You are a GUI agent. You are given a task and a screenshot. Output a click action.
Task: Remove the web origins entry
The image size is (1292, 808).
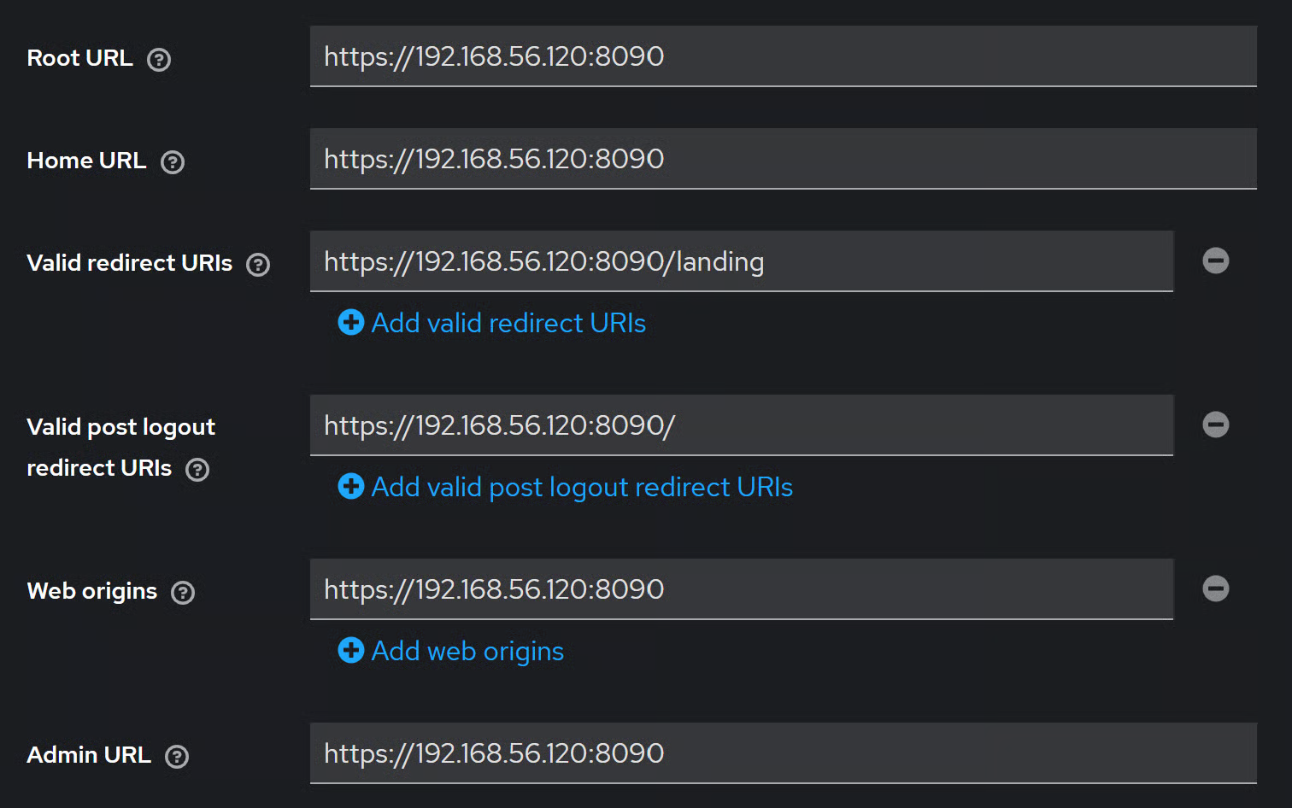click(1215, 588)
